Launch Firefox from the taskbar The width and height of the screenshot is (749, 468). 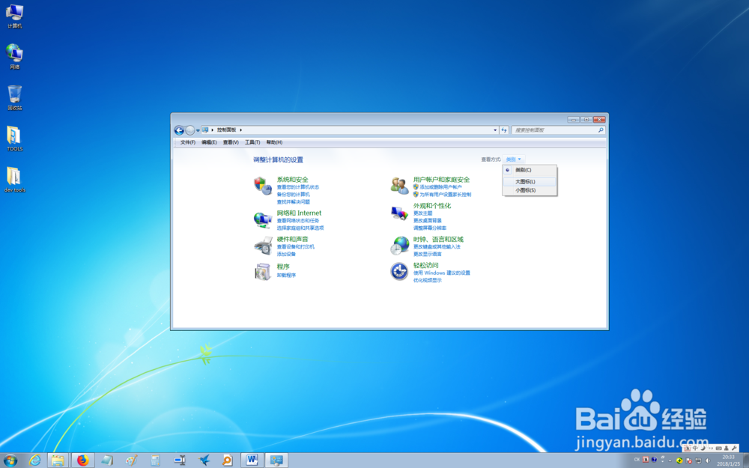[x=82, y=461]
